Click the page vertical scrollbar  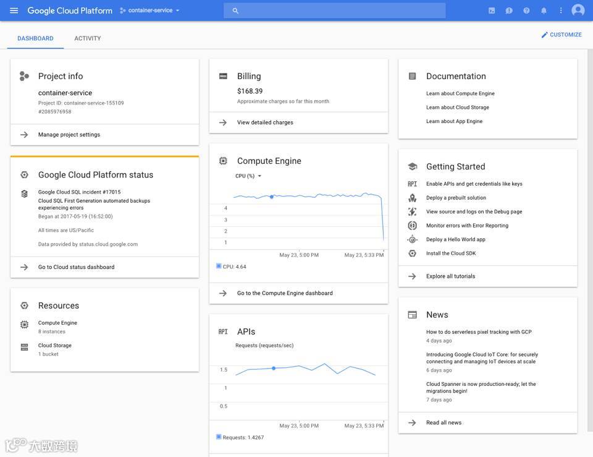(x=590, y=241)
